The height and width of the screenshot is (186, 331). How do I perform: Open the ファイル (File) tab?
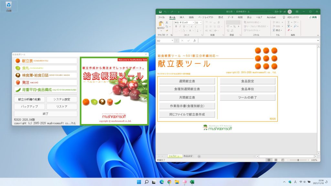point(161,17)
